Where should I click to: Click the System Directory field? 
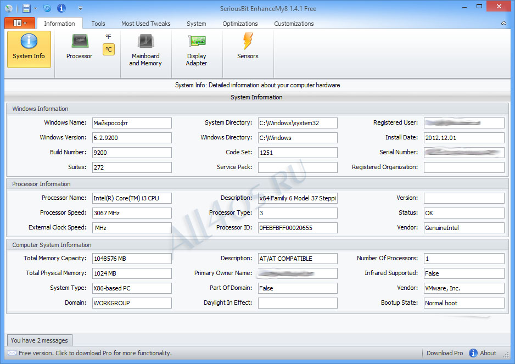[x=298, y=123]
